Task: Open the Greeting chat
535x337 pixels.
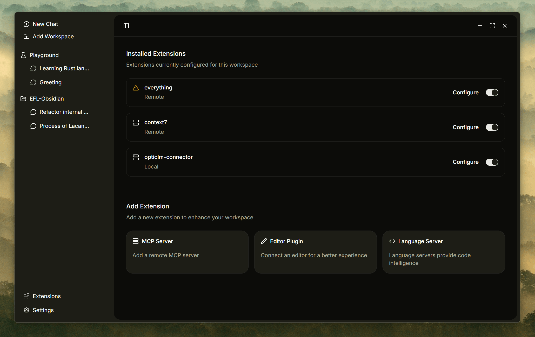Action: [x=50, y=82]
